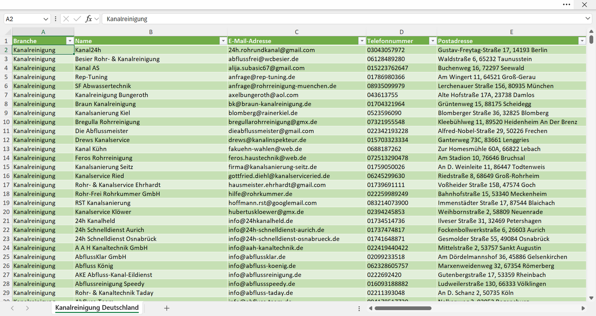Click email info@abfluss-koenig.de

click(297, 266)
